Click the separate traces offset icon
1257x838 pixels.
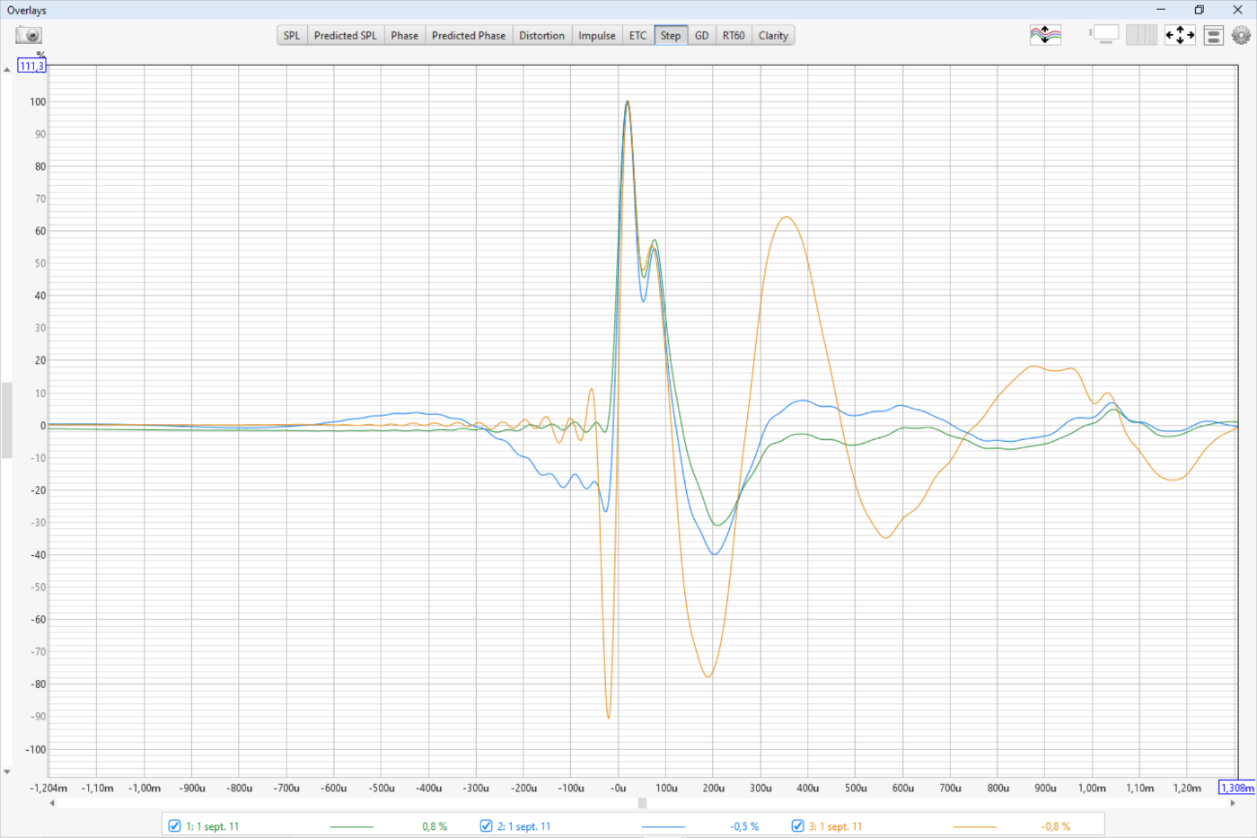[1045, 35]
